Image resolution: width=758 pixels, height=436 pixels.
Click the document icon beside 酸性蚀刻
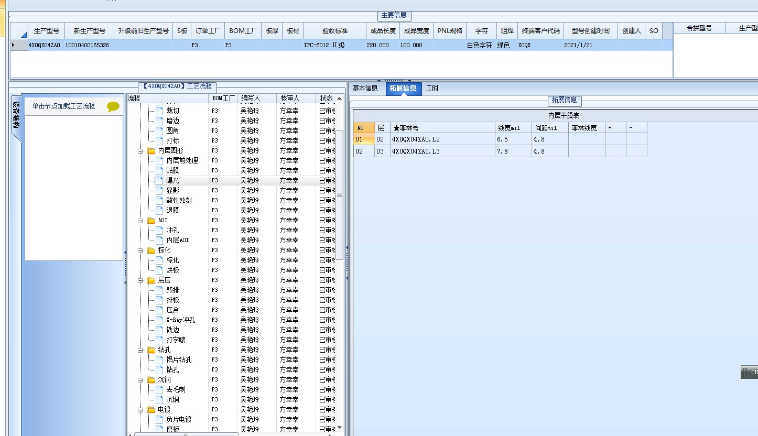point(159,201)
